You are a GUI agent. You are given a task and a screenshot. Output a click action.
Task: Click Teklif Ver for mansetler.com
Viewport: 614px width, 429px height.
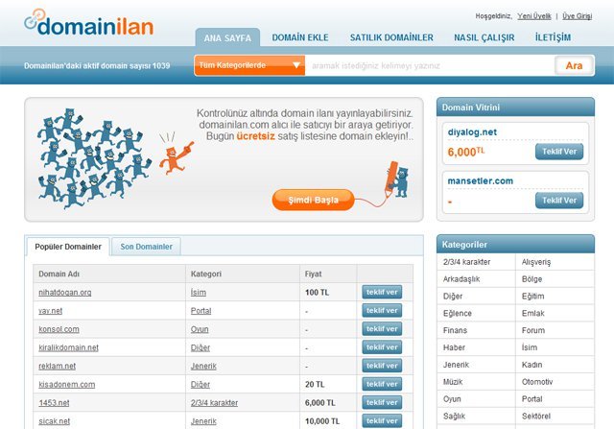click(559, 201)
